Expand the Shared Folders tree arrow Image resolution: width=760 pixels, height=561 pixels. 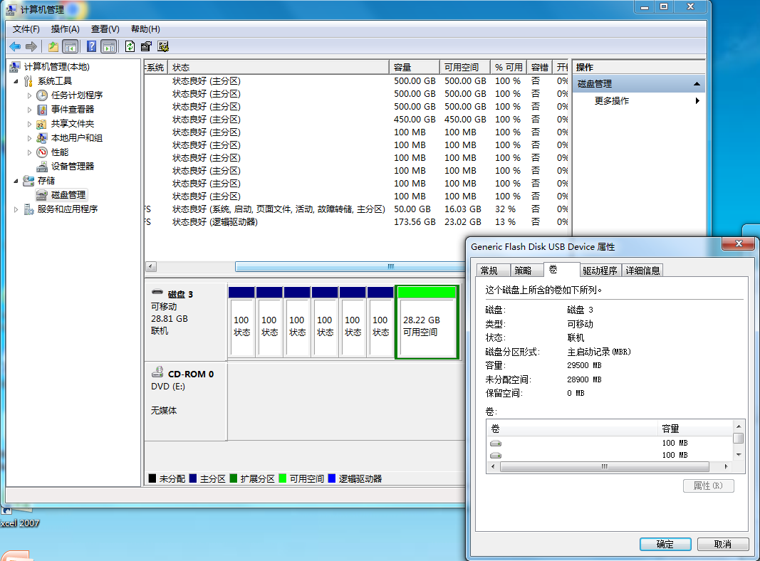[x=29, y=124]
